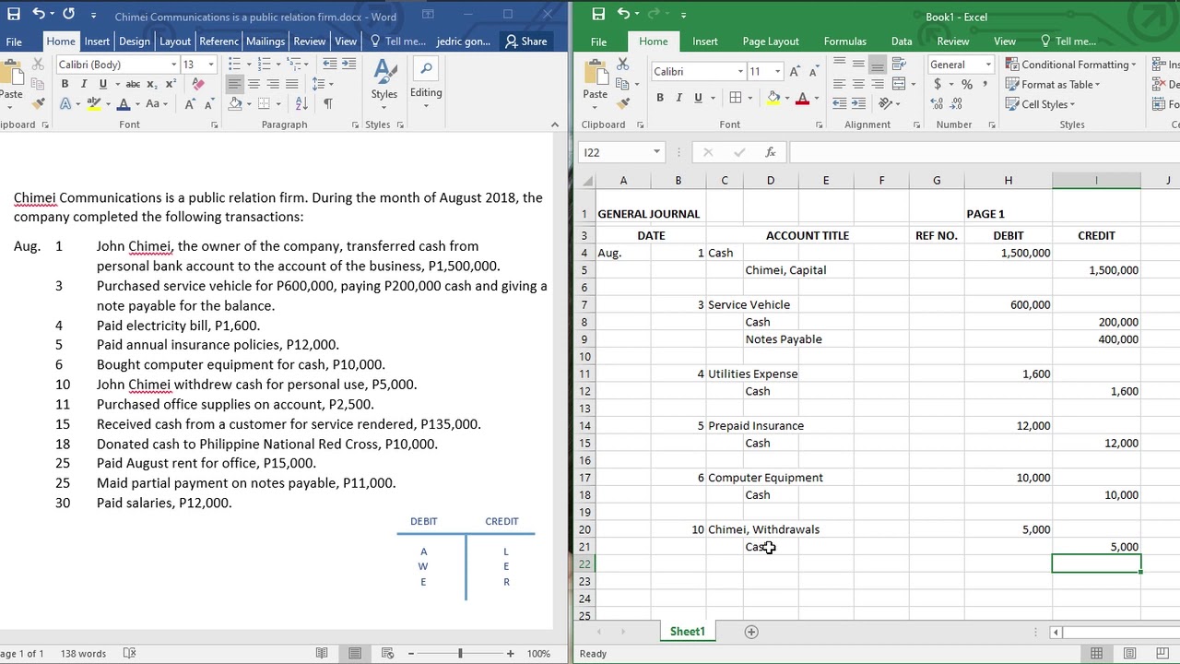Toggle center alignment in Excel
The height and width of the screenshot is (664, 1180).
pos(858,84)
